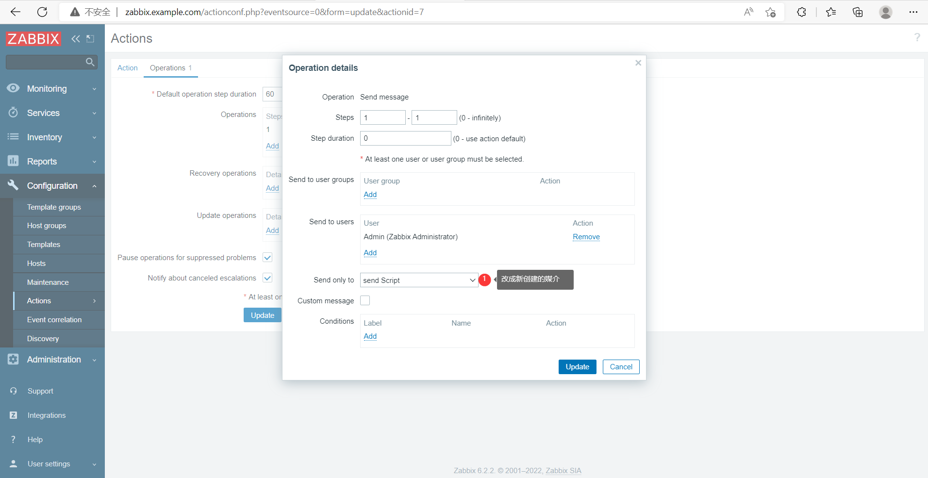Click the Step duration input field

click(x=406, y=138)
